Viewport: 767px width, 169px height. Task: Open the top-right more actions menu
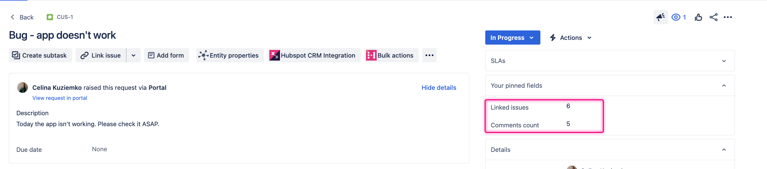tap(728, 17)
